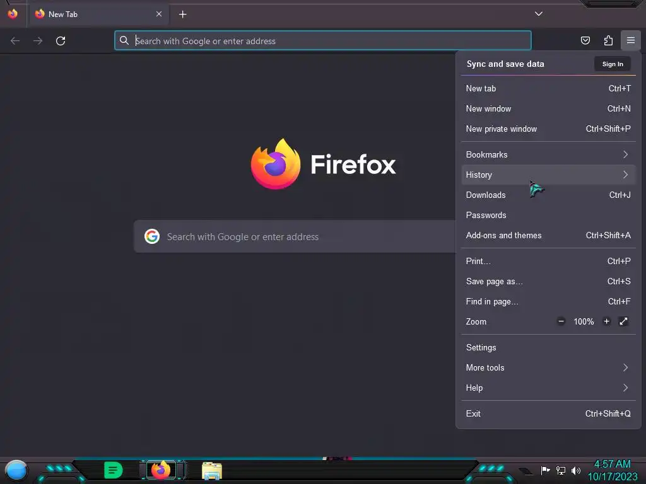The width and height of the screenshot is (646, 484).
Task: Select New window menu entry
Action: (548, 108)
